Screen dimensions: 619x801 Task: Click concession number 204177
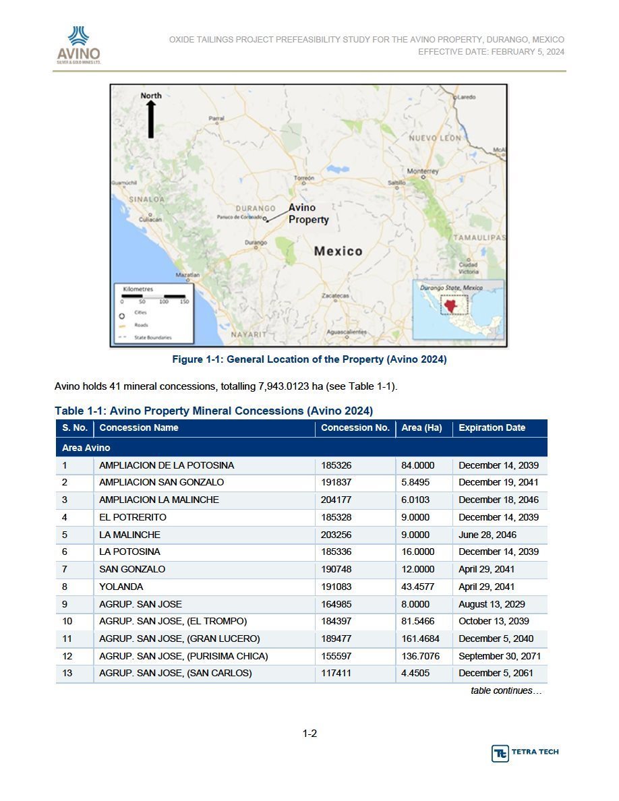coord(336,500)
